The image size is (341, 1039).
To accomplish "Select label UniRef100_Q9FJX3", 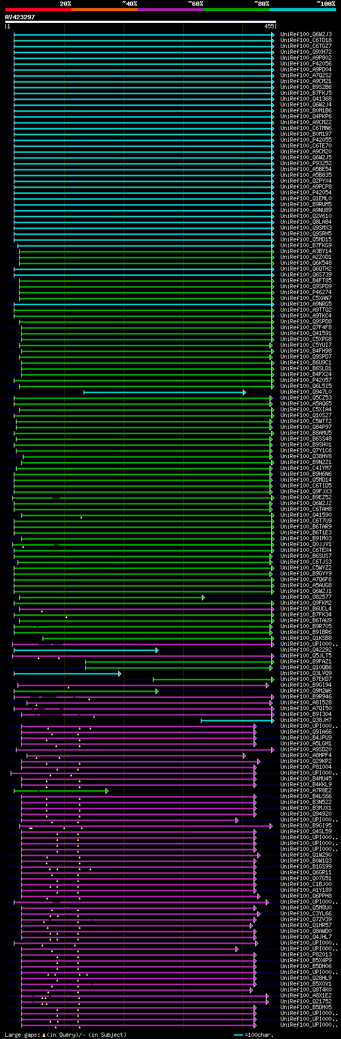I will pos(306,492).
